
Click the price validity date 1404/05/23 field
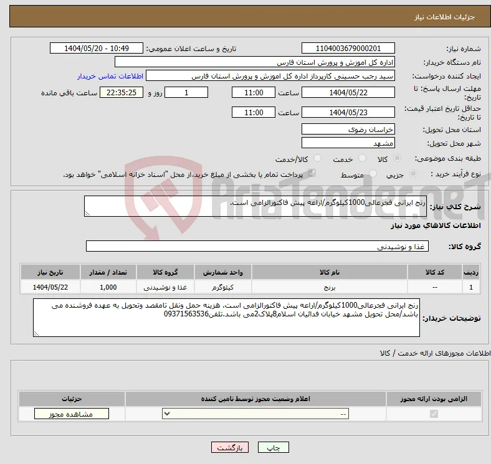click(x=348, y=112)
